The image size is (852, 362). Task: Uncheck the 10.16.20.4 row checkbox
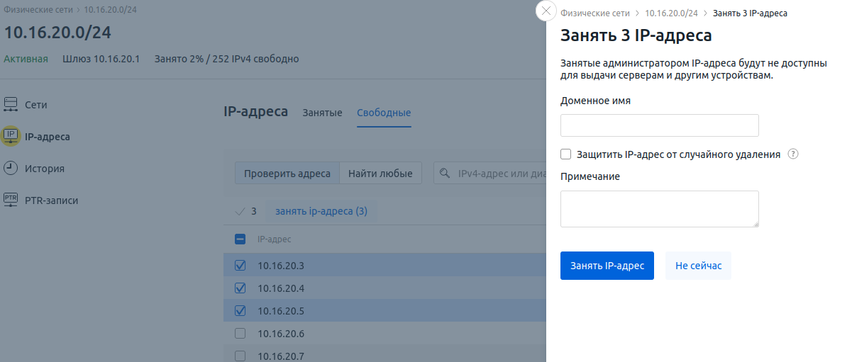coord(240,288)
